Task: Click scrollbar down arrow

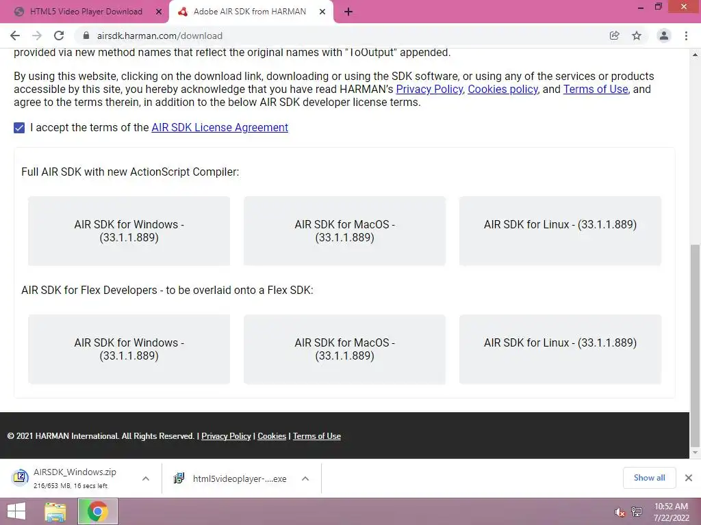Action: 695,453
